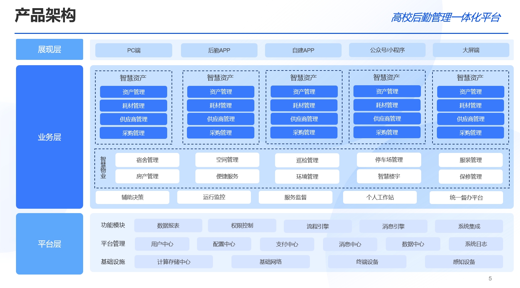The width and height of the screenshot is (520, 288).
Task: Select the 系统集成 box
Action: pos(469,226)
